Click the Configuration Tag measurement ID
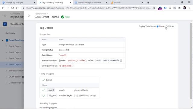 click(x=66, y=66)
